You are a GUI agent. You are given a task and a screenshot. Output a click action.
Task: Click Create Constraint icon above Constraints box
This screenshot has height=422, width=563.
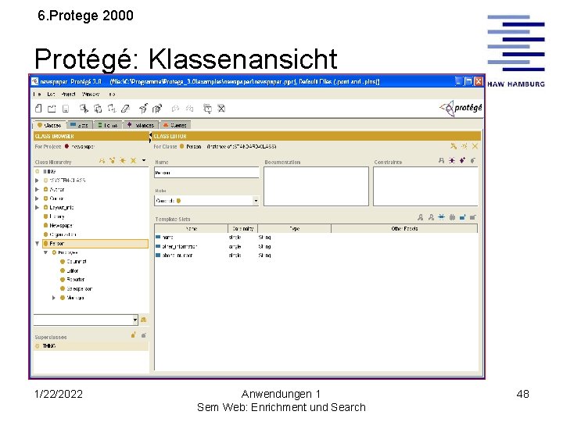click(x=452, y=160)
